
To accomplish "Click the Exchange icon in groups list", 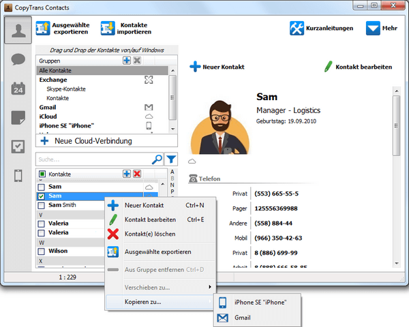I will tap(149, 80).
